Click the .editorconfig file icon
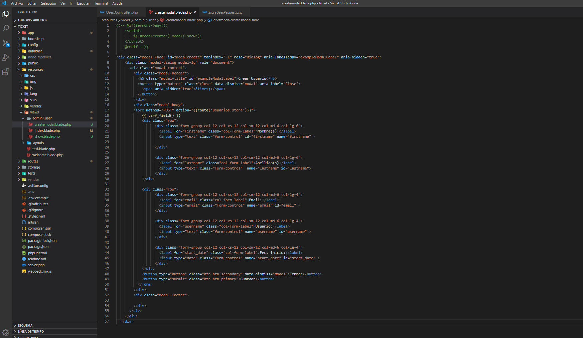Image resolution: width=583 pixels, height=338 pixels. click(x=24, y=186)
